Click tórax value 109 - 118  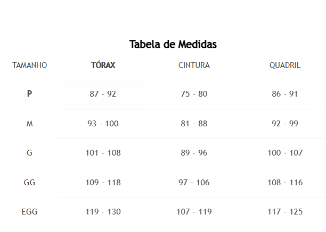(103, 183)
